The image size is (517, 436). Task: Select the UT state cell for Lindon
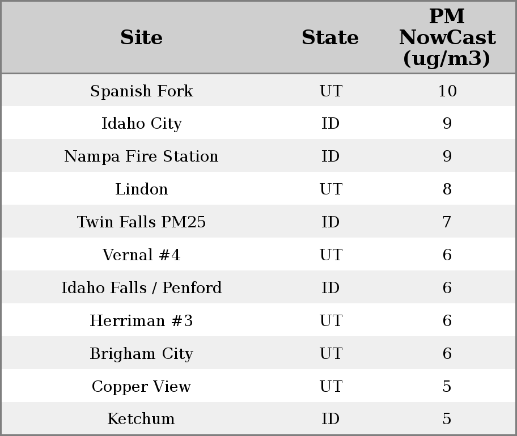tap(330, 189)
